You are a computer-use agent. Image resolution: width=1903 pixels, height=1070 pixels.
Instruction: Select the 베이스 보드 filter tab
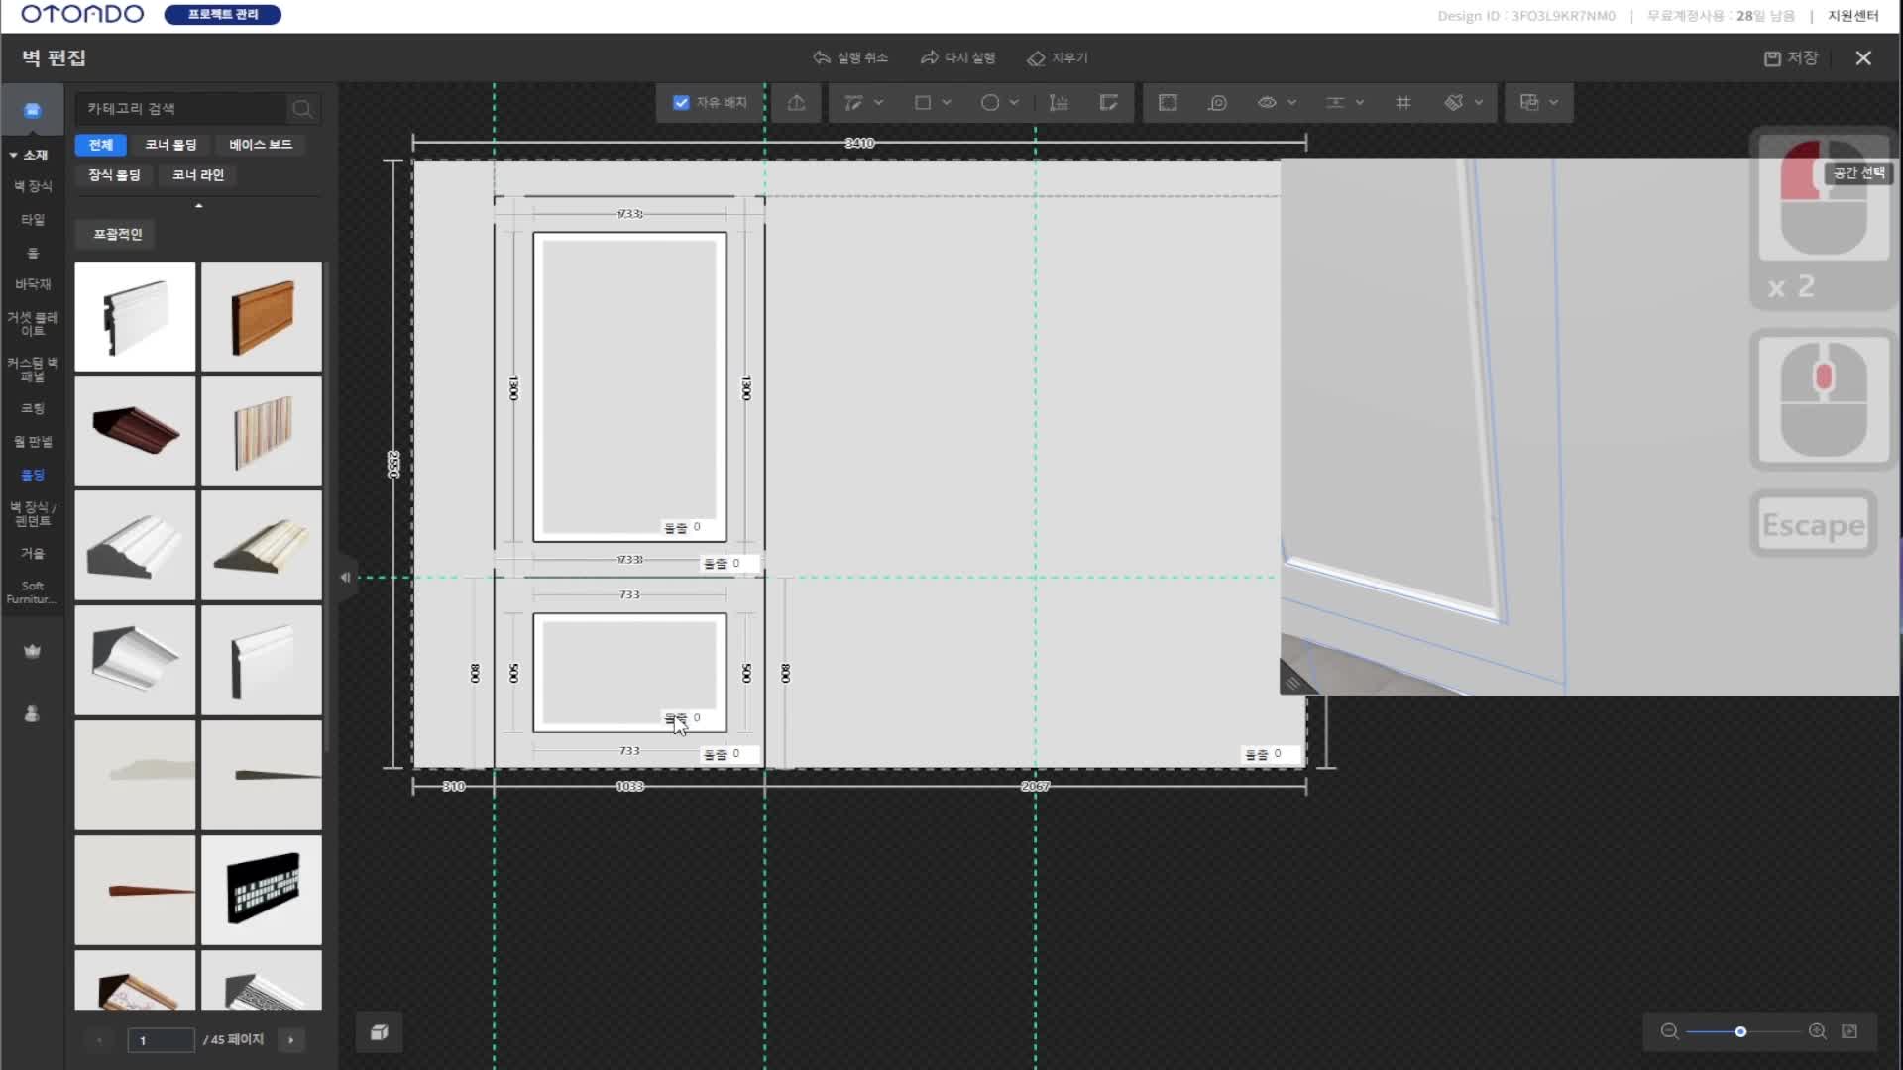click(260, 145)
